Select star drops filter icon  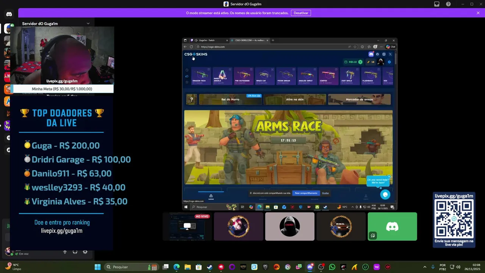(x=187, y=82)
